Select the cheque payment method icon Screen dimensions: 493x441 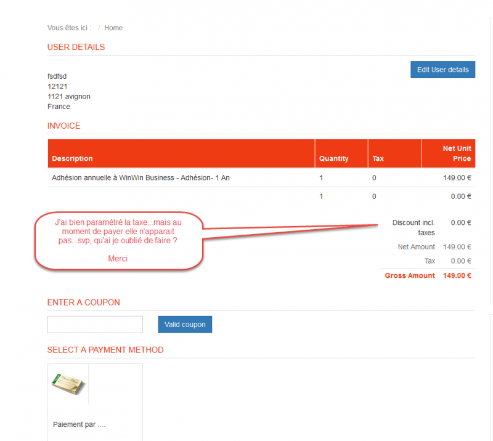click(68, 384)
